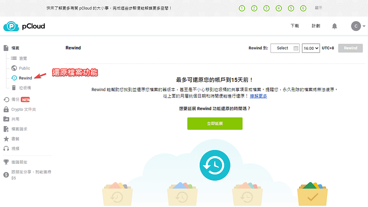Open 下載 in top navigation
This screenshot has height=207, width=368.
295,26
